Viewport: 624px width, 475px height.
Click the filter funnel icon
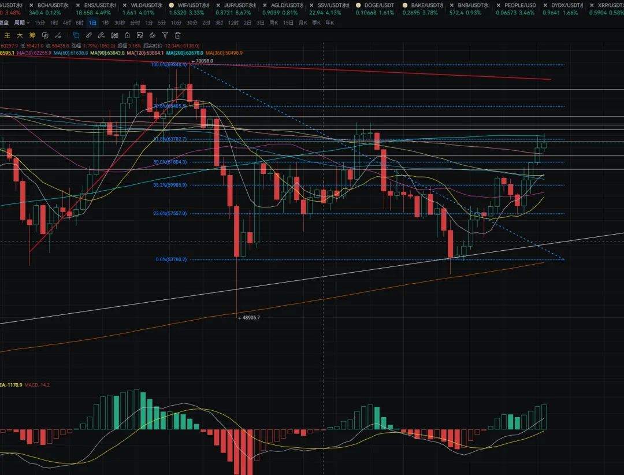(x=164, y=35)
